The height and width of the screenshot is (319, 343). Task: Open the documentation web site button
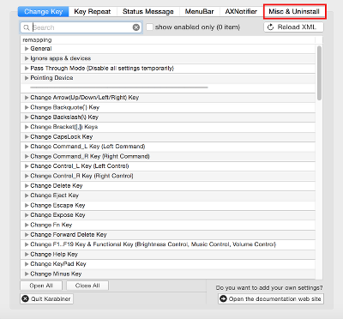(271, 299)
